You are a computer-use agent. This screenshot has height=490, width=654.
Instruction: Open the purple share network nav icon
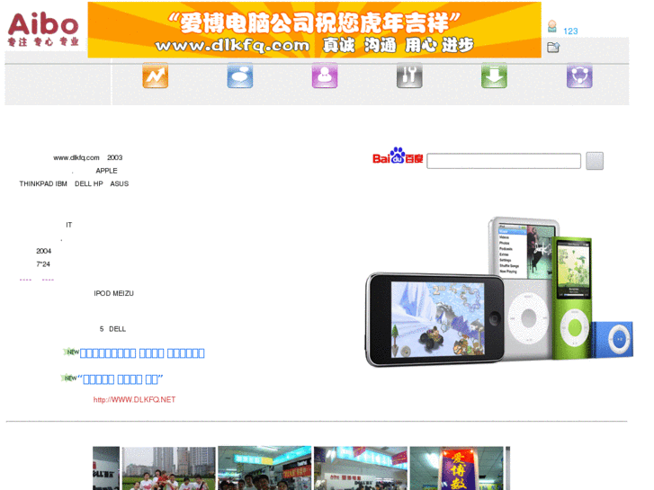click(579, 76)
